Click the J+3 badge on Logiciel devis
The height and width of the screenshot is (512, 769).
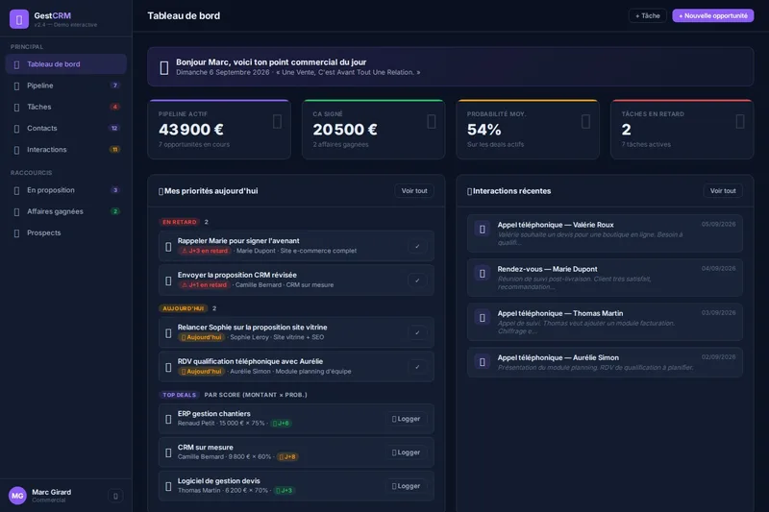tap(284, 491)
